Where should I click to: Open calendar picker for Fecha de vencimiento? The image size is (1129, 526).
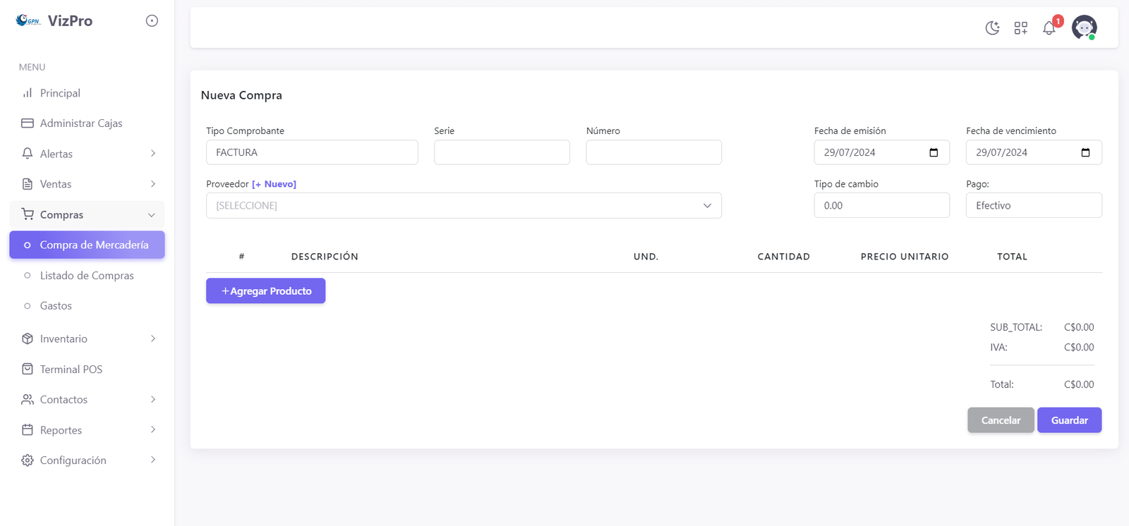[1085, 152]
